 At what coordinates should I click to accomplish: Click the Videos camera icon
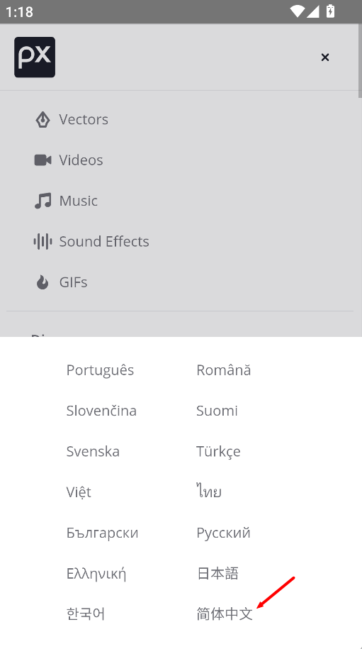pos(43,160)
